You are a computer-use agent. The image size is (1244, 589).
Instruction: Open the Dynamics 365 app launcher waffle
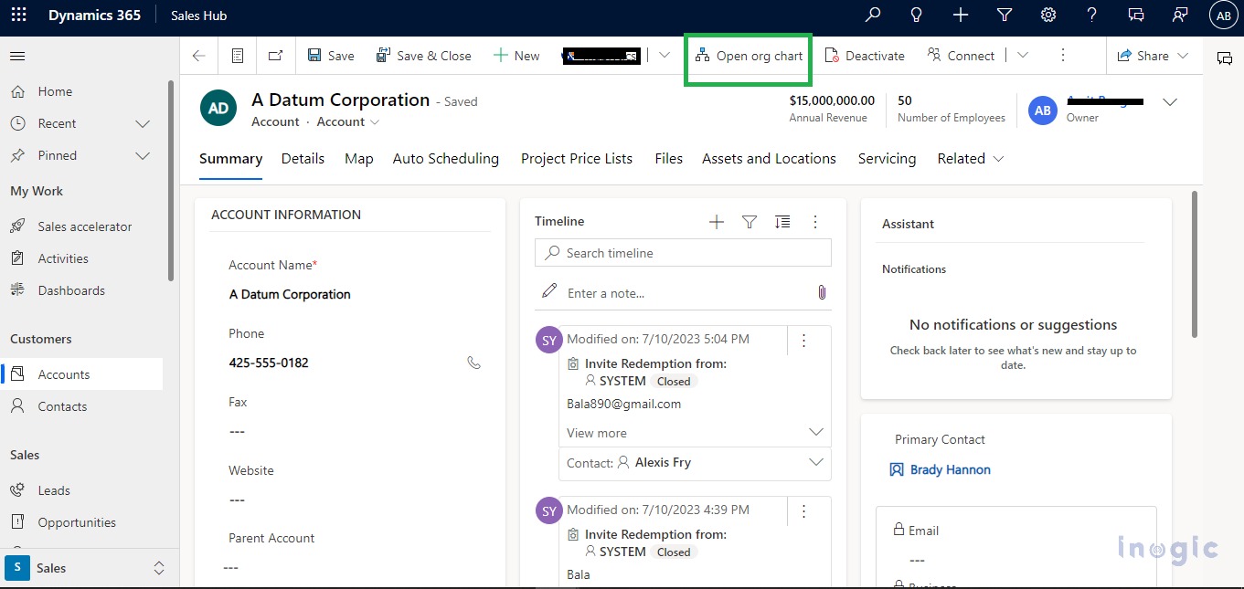pyautogui.click(x=18, y=16)
